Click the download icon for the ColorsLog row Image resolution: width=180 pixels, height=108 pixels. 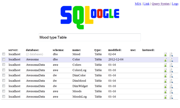point(165,70)
